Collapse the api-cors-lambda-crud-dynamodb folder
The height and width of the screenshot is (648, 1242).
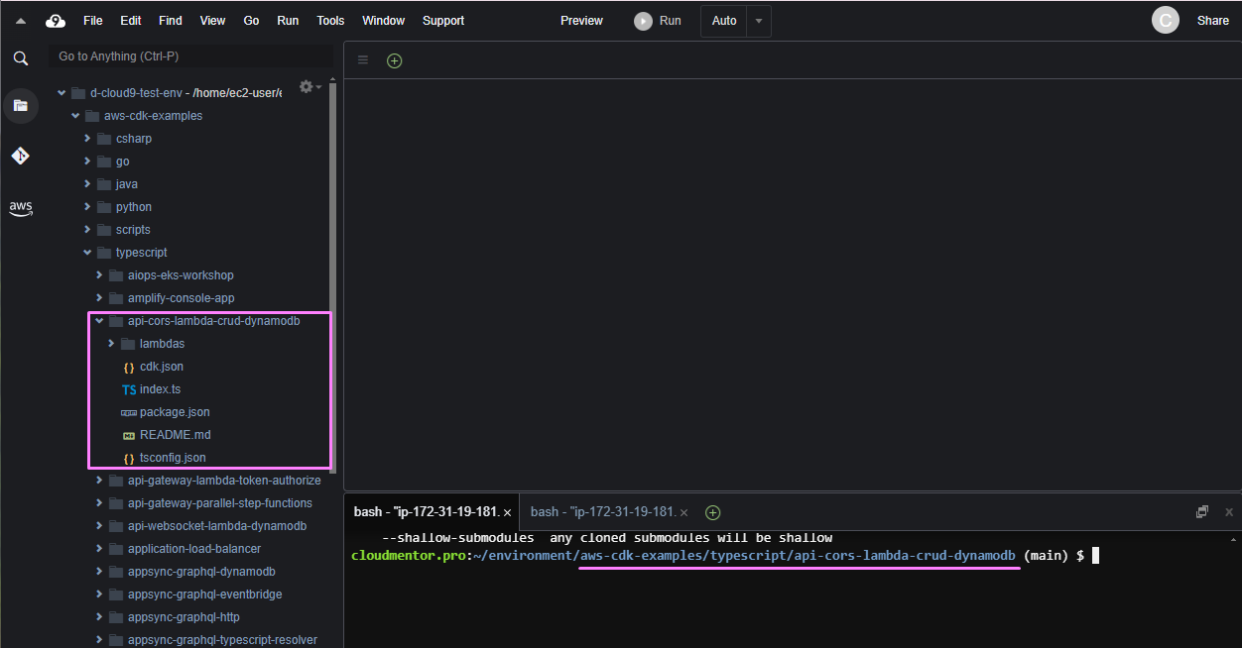click(99, 321)
